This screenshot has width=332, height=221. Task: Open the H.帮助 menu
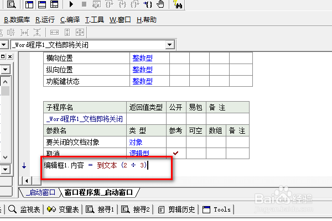point(146,20)
